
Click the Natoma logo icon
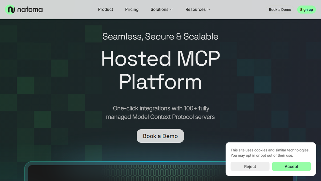pyautogui.click(x=10, y=10)
